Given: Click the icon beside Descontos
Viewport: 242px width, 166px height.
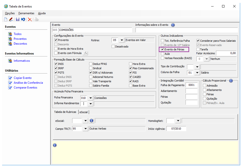Looking at the screenshot, I should coord(10,44).
